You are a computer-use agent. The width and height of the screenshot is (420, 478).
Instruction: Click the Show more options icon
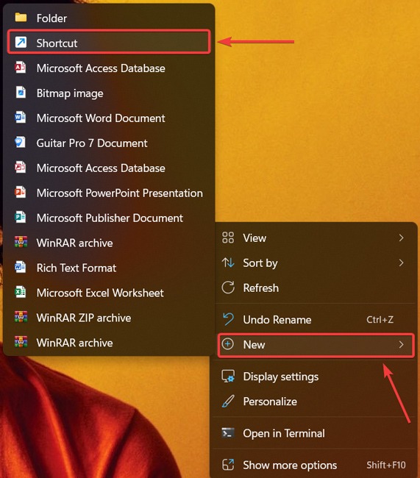228,465
